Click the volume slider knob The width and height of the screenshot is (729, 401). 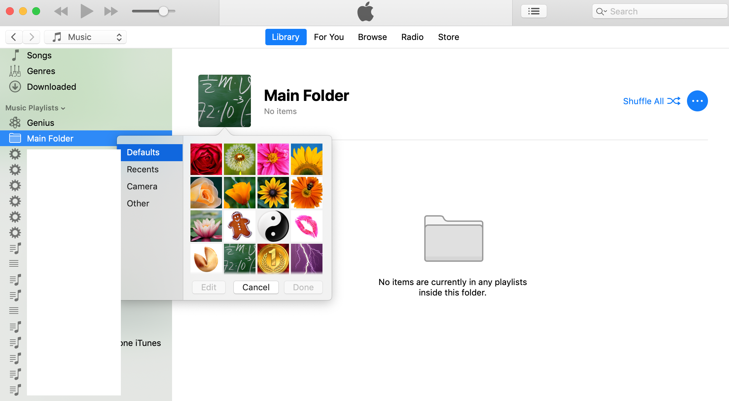pyautogui.click(x=163, y=11)
